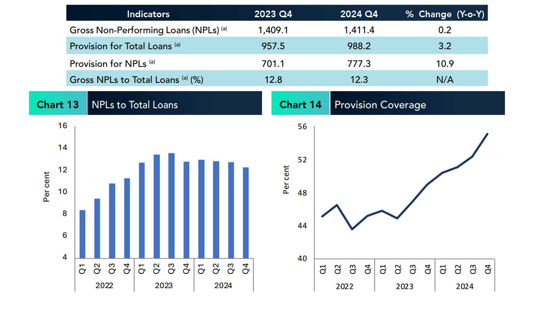Viewport: 550px width, 310px height.
Task: Click the '% Change (Y-o-Y)' column header
Action: pos(445,14)
